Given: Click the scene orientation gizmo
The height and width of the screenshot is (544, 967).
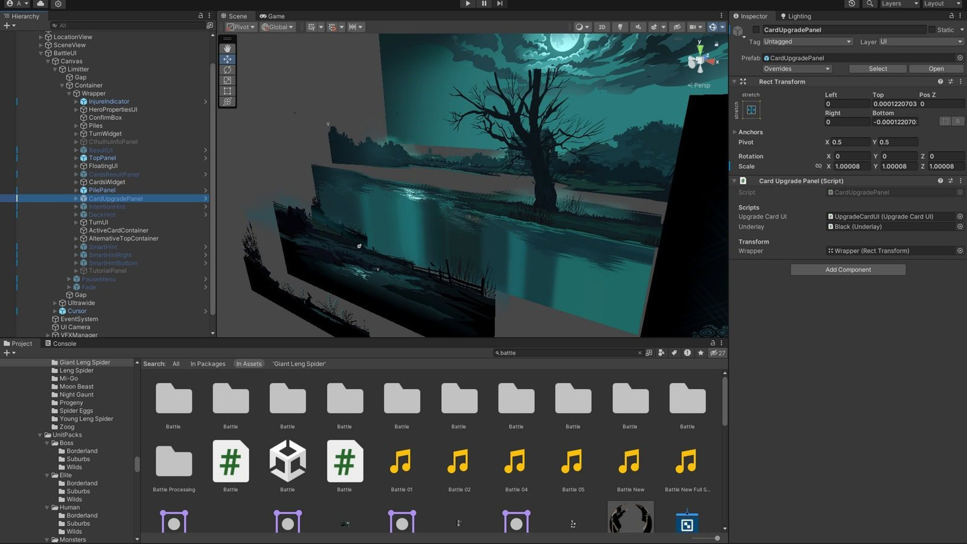Looking at the screenshot, I should pyautogui.click(x=700, y=61).
